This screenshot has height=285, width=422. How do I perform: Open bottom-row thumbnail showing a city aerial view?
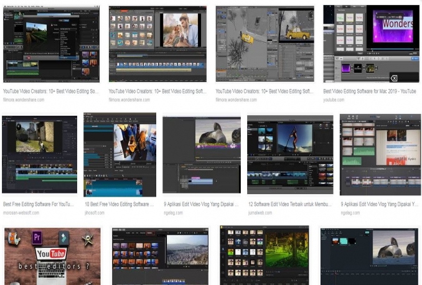(160, 256)
